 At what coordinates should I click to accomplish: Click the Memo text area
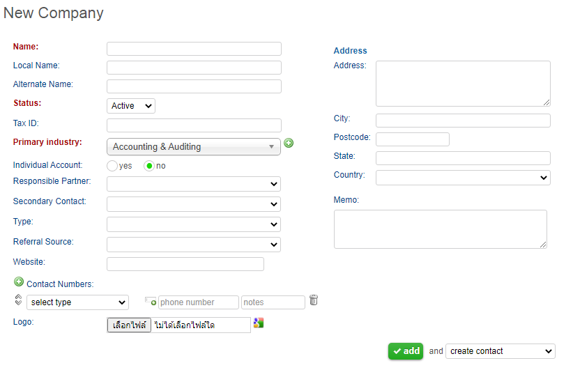point(440,229)
